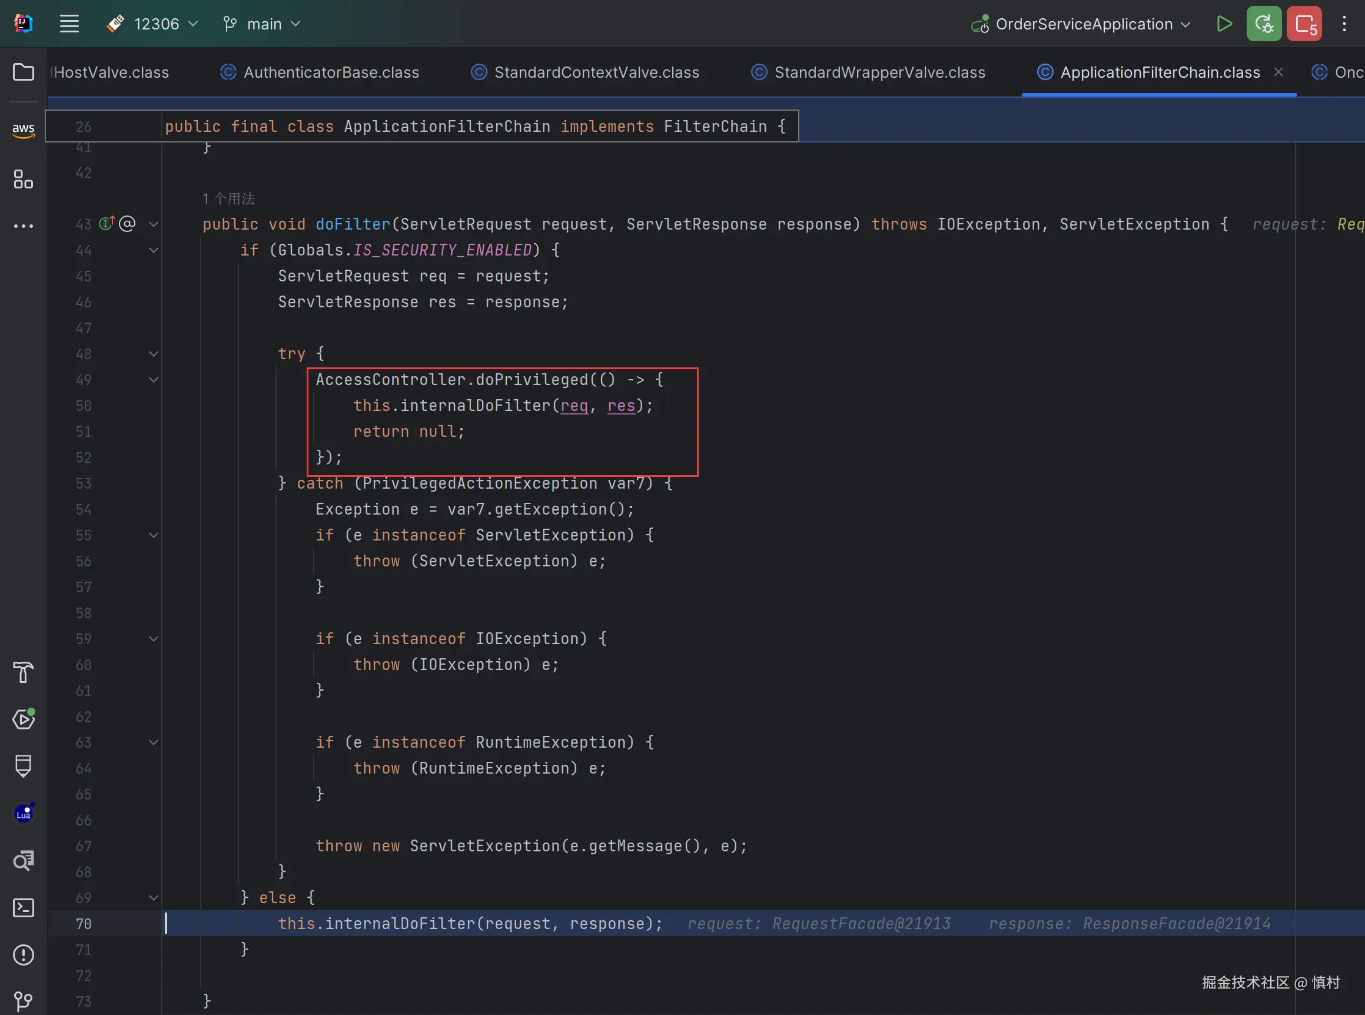Open the Problems tool window
The width and height of the screenshot is (1365, 1015).
24,954
